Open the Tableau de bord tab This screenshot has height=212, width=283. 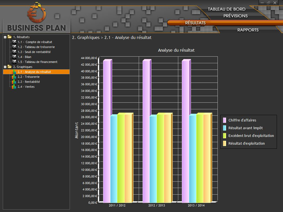pyautogui.click(x=226, y=9)
